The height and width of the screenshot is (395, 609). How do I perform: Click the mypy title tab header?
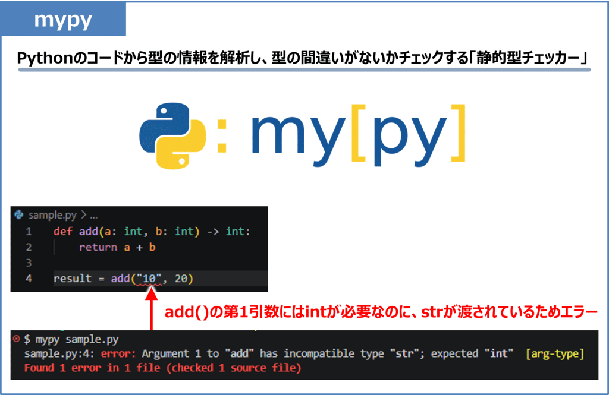coord(63,19)
